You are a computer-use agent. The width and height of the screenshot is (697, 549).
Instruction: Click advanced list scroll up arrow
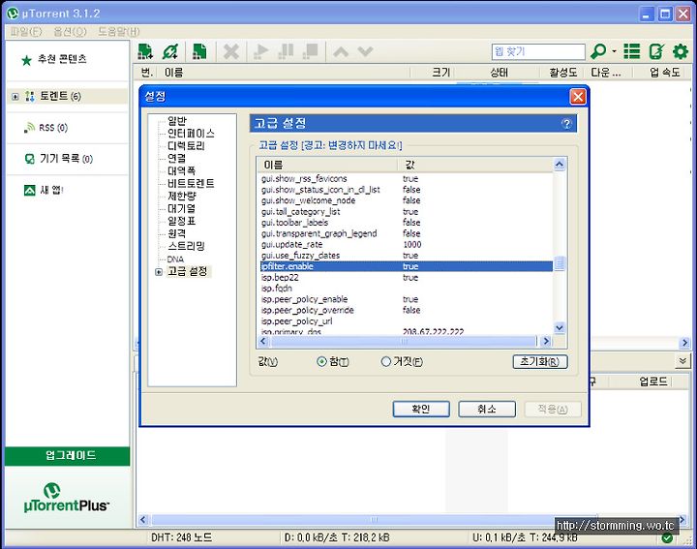(x=560, y=165)
